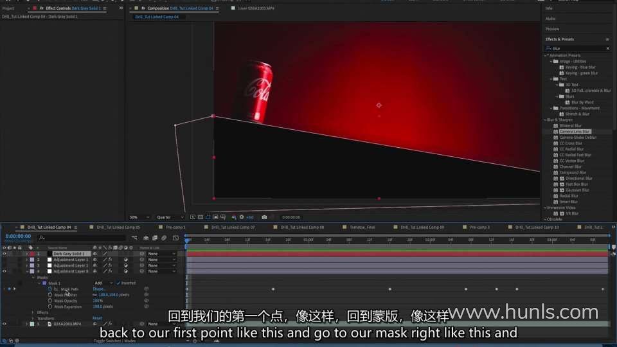Click red label color swatch of layer 1
The width and height of the screenshot is (617, 347).
click(x=32, y=254)
